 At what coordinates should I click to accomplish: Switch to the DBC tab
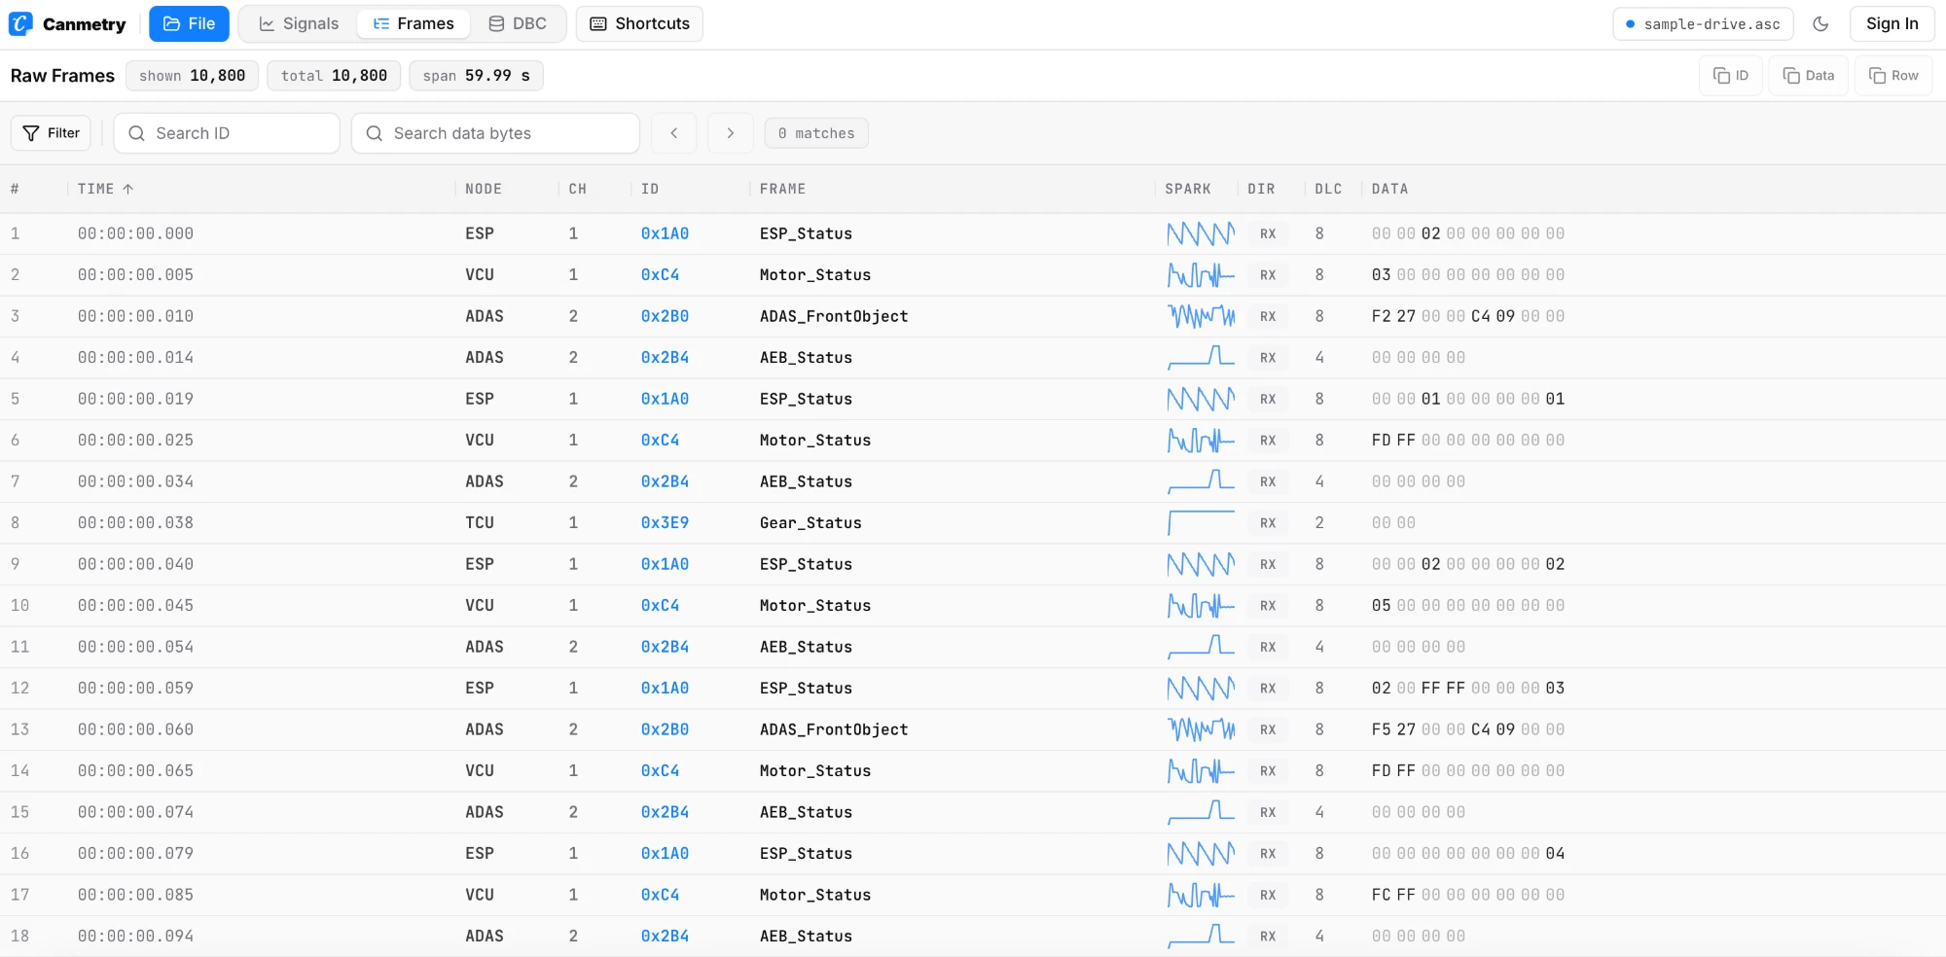pyautogui.click(x=518, y=23)
